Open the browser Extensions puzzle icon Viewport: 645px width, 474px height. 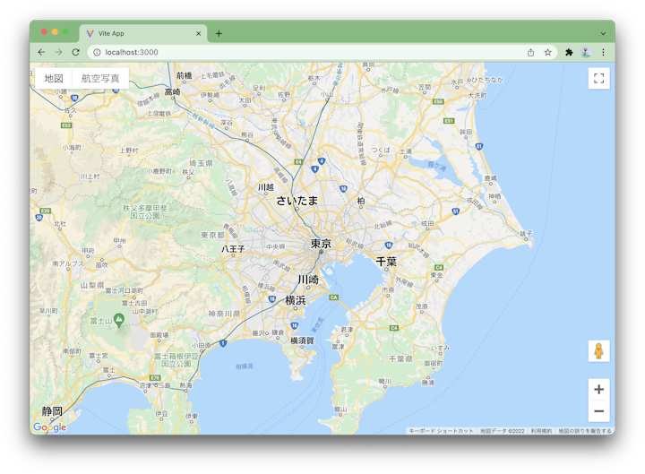coord(569,53)
